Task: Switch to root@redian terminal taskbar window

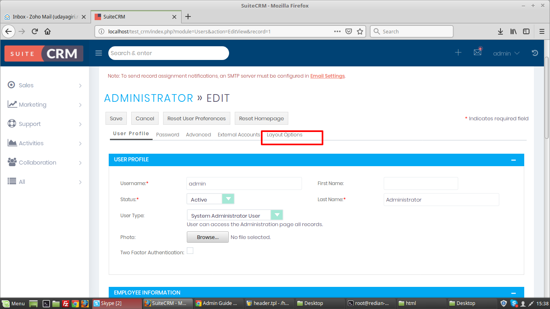Action: (x=371, y=303)
